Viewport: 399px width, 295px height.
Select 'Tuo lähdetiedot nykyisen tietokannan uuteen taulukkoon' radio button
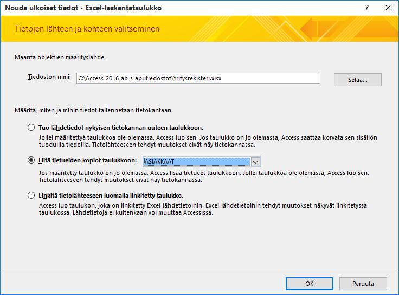pos(31,128)
